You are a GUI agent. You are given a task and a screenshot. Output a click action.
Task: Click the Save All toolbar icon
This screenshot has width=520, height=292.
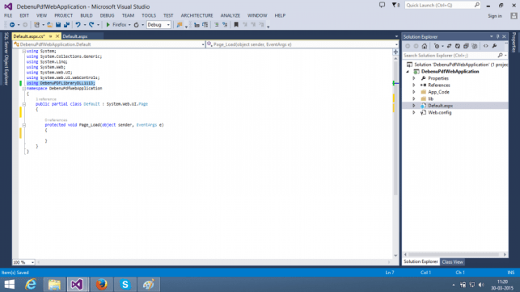(66, 25)
